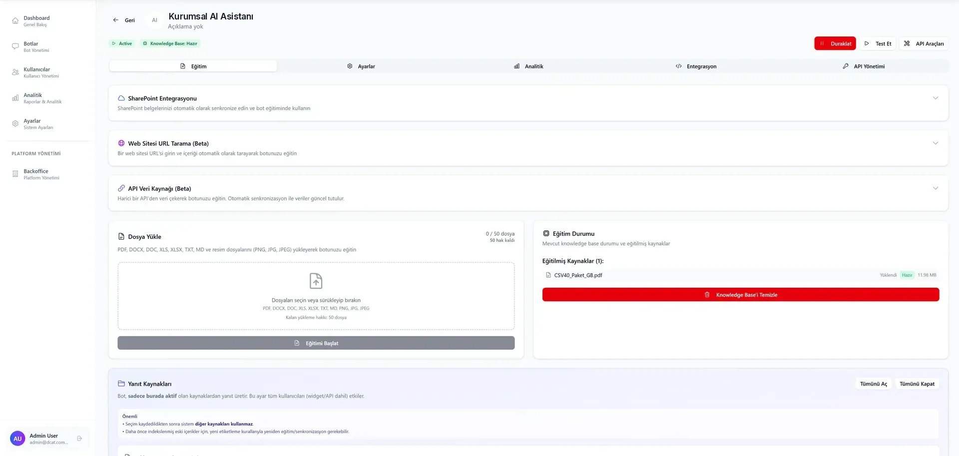
Task: Click the Backoffice building icon
Action: tap(15, 174)
